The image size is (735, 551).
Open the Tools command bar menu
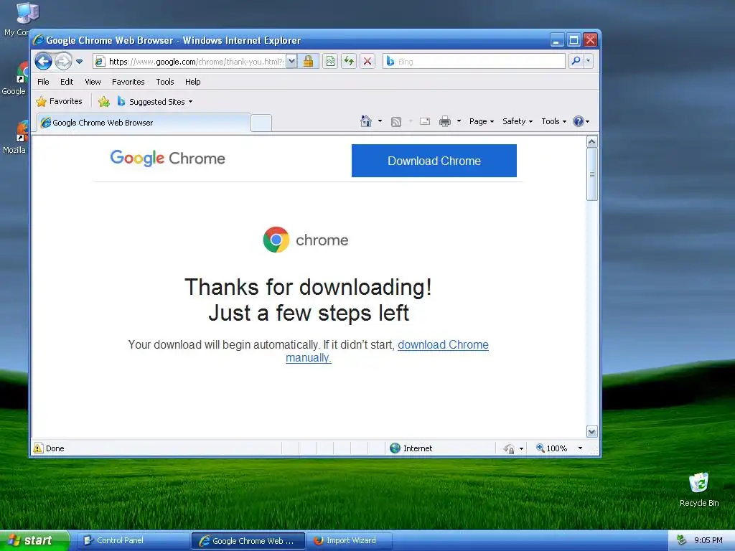(553, 121)
